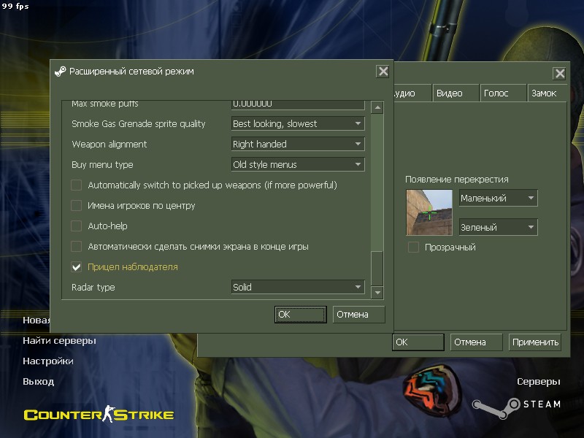Click Выход in the main menu
584x438 pixels.
pos(39,381)
